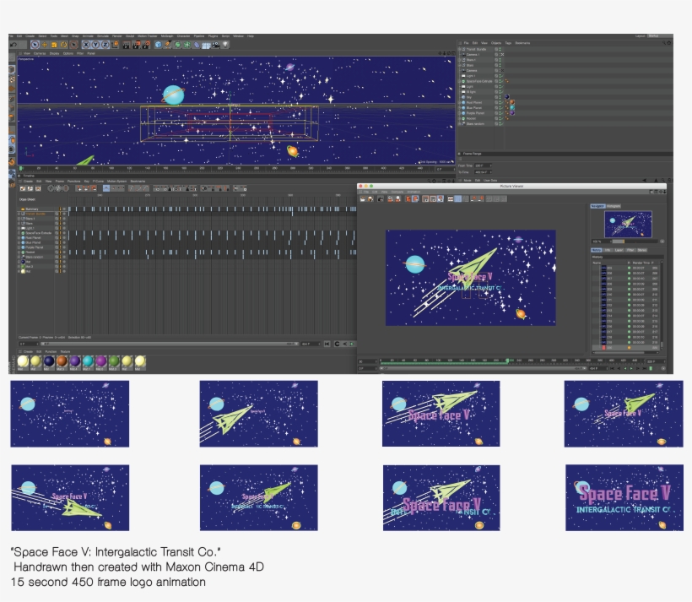This screenshot has width=692, height=602.
Task: Add a Light object from toolbar
Action: [x=225, y=45]
